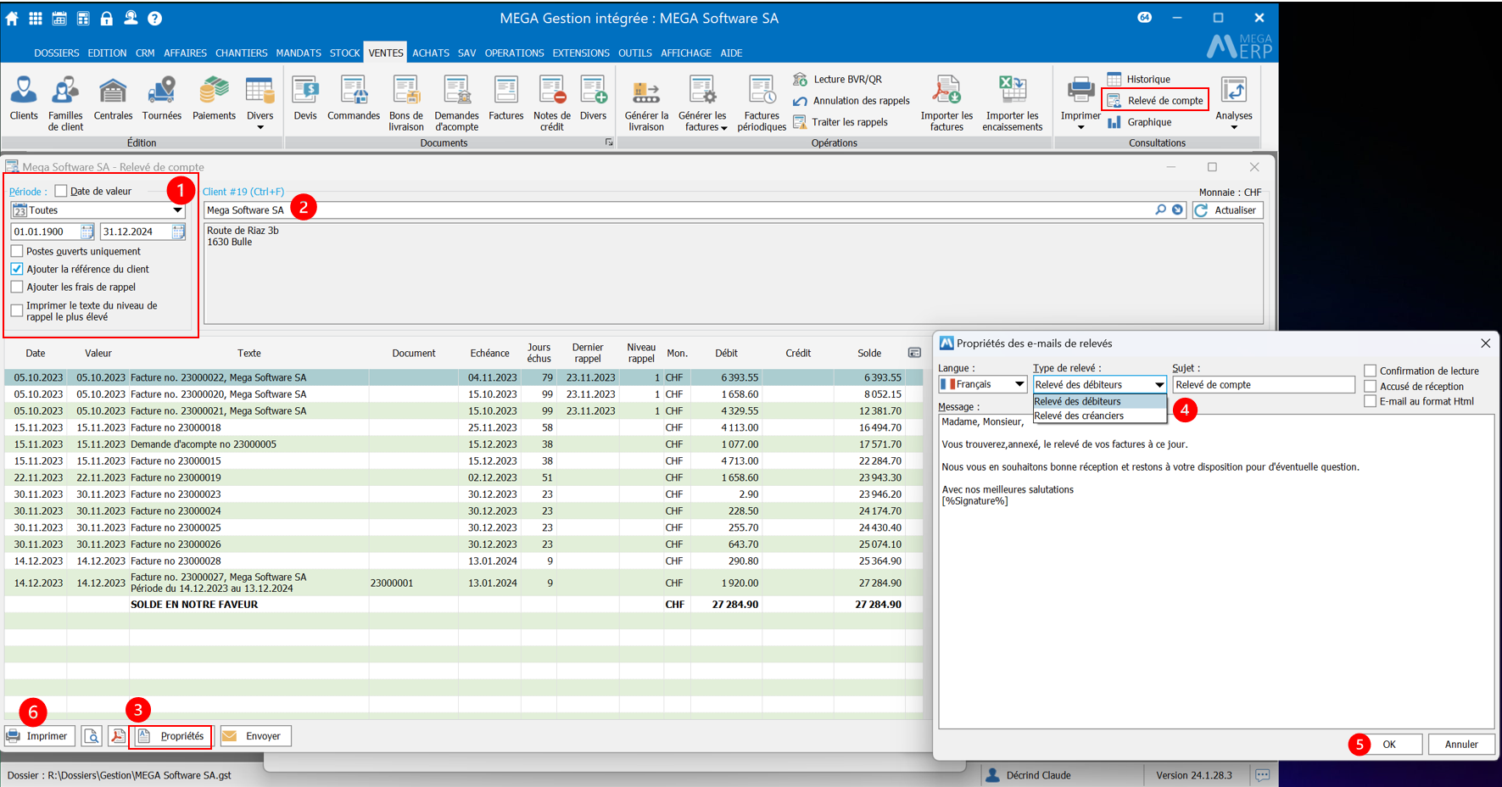Click the Actualiser button
This screenshot has height=787, width=1502.
(1227, 210)
